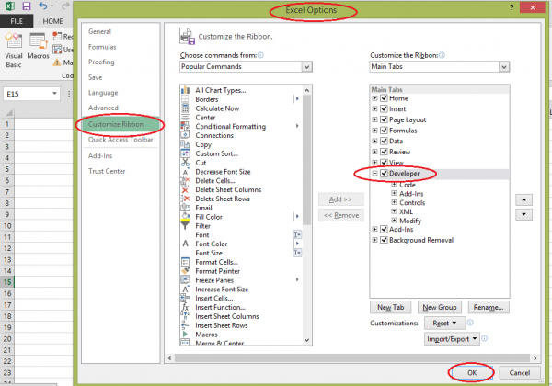The height and width of the screenshot is (386, 552).
Task: Select Macros command in list
Action: click(206, 335)
